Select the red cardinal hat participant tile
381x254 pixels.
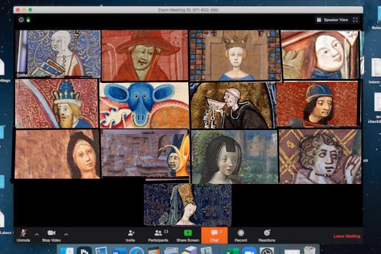click(x=145, y=56)
